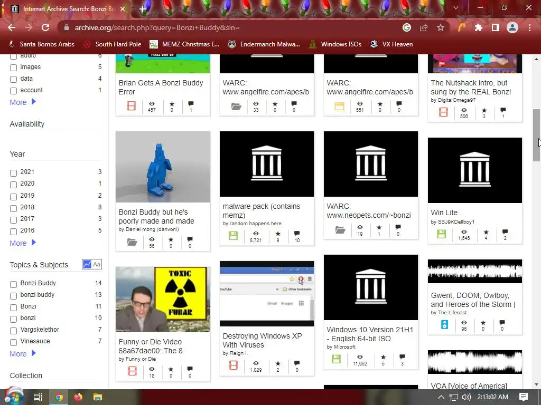
Task: Click movie icon under Brian Gets A Bonzi Buddy Error
Action: [x=131, y=105]
